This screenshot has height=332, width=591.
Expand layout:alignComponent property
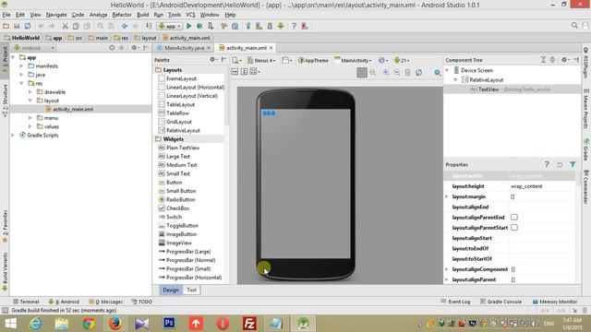tap(447, 269)
